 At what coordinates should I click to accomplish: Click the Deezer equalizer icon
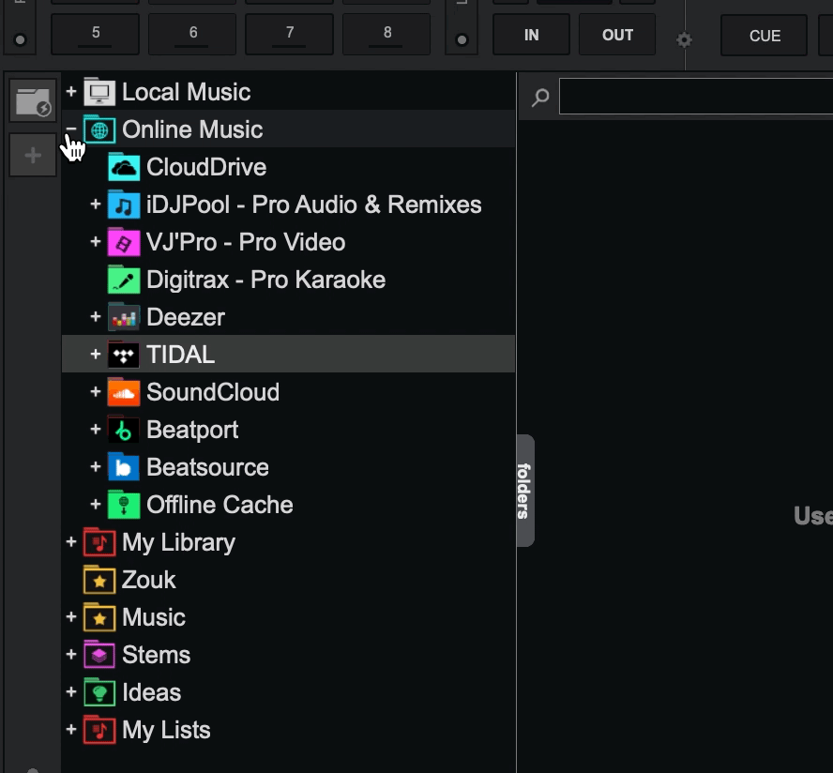click(124, 318)
